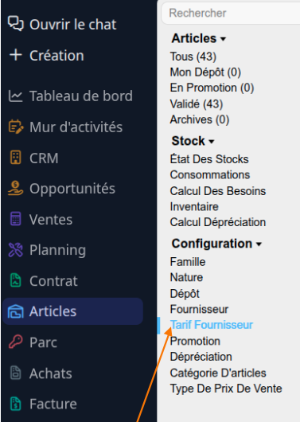Select the Planning tools icon
Viewport: 300px width, 422px height.
click(x=15, y=250)
